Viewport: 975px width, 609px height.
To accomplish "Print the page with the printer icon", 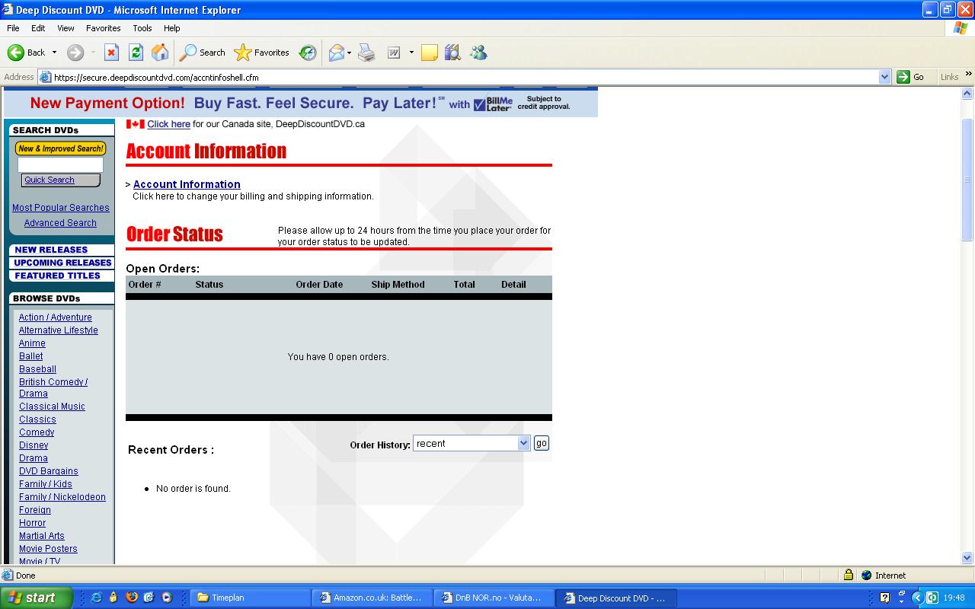I will 366,53.
